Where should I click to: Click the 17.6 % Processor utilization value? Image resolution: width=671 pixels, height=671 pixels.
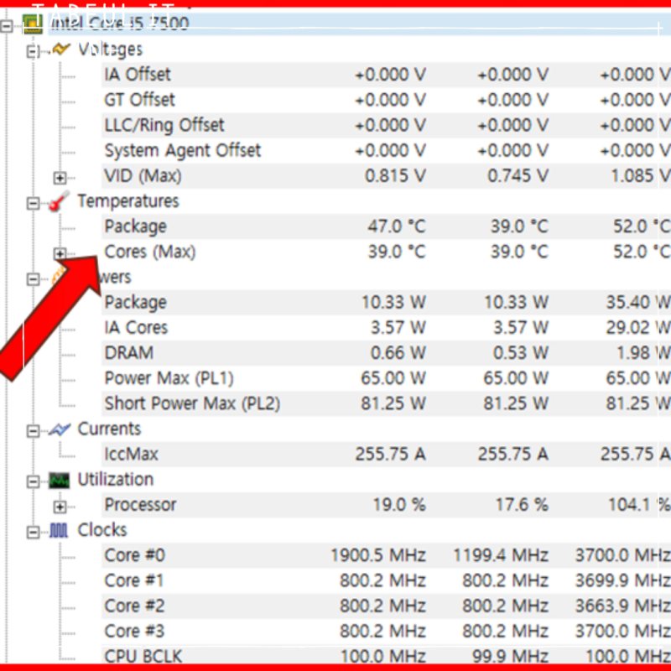point(522,505)
